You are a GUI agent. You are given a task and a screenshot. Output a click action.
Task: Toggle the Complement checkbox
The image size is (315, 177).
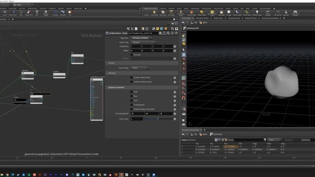tap(131, 105)
